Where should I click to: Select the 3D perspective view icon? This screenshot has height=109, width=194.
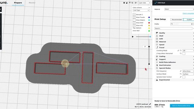(x=124, y=3)
